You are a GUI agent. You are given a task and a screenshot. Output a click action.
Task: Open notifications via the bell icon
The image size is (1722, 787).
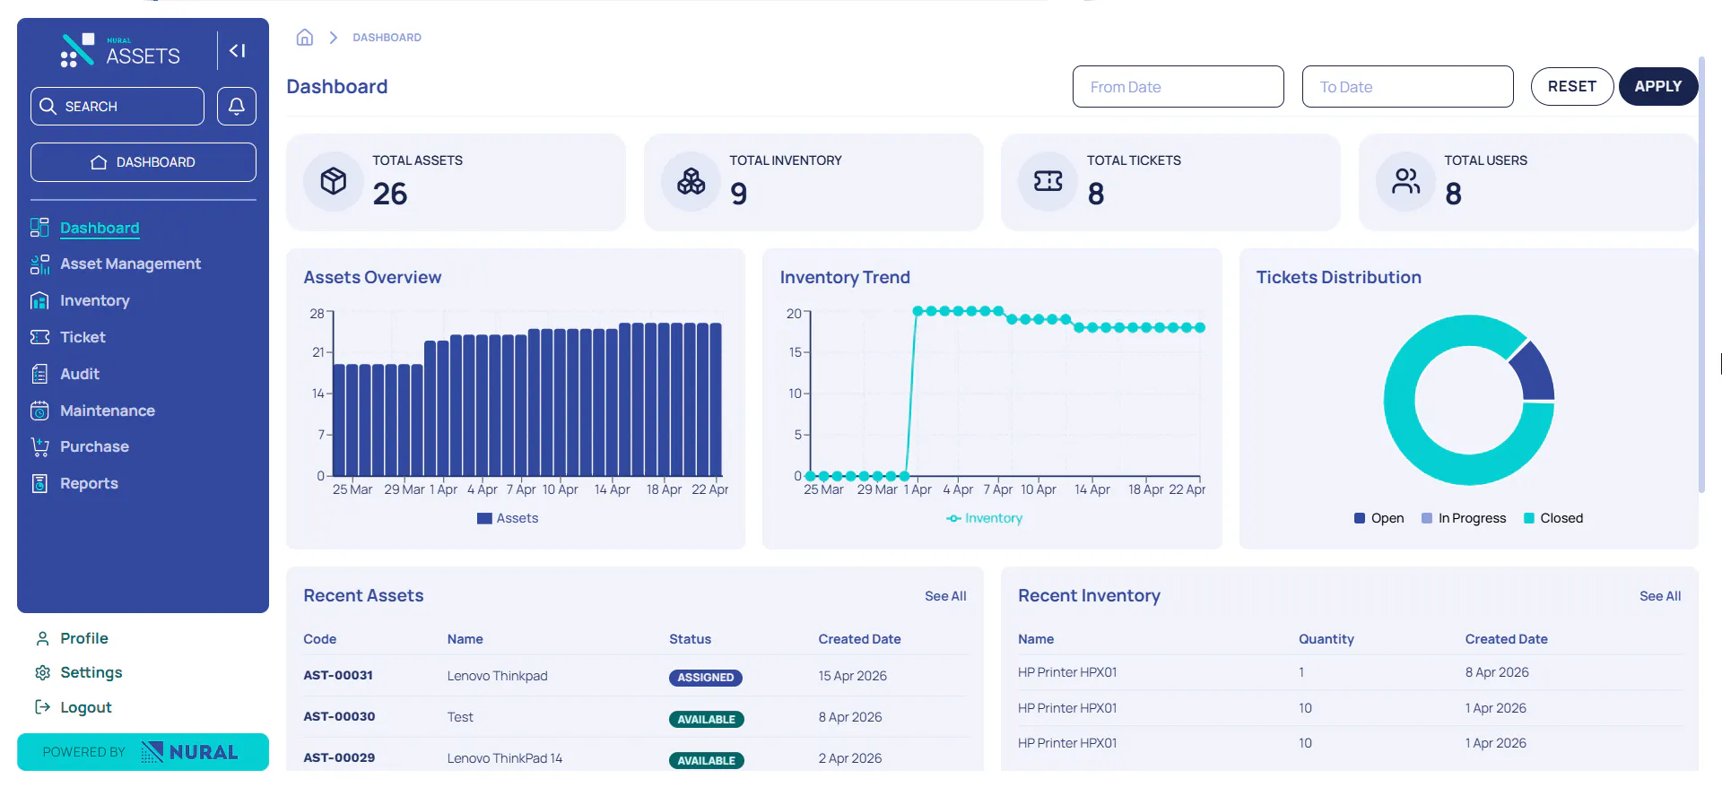[x=237, y=106]
